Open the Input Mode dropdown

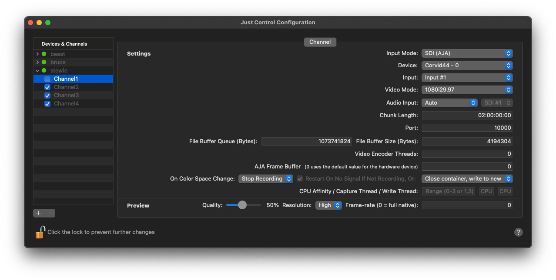point(467,53)
